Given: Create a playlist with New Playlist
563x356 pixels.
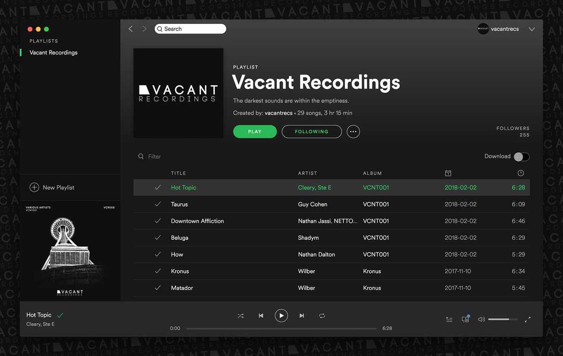Looking at the screenshot, I should [x=52, y=187].
